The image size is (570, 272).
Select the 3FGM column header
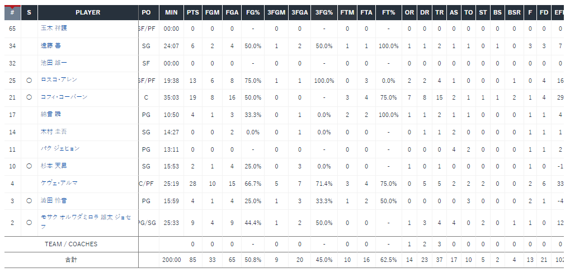(x=276, y=12)
